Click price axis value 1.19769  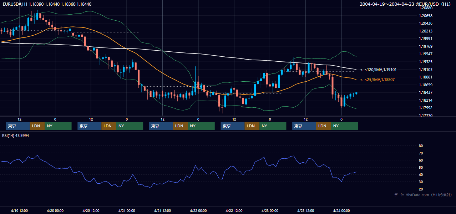click(x=426, y=46)
